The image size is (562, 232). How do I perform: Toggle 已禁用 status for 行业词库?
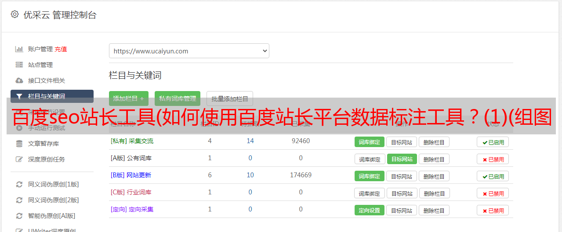tap(493, 193)
